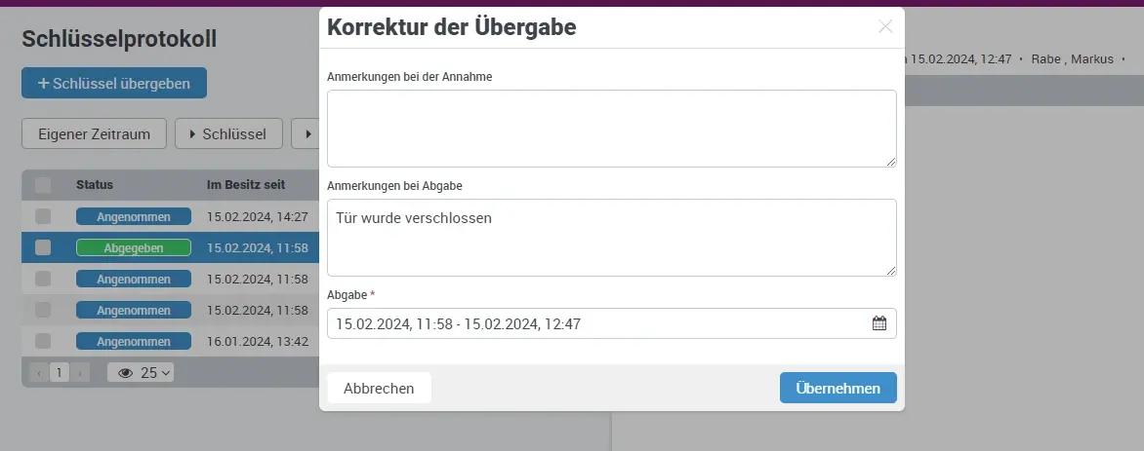
Task: Confirm with the Übernehmen button
Action: click(x=838, y=389)
